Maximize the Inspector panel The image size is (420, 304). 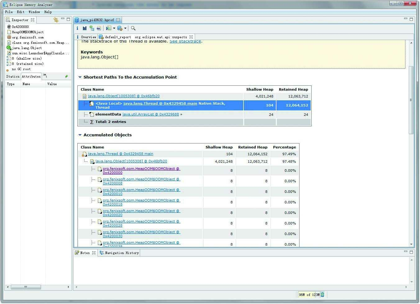point(68,19)
